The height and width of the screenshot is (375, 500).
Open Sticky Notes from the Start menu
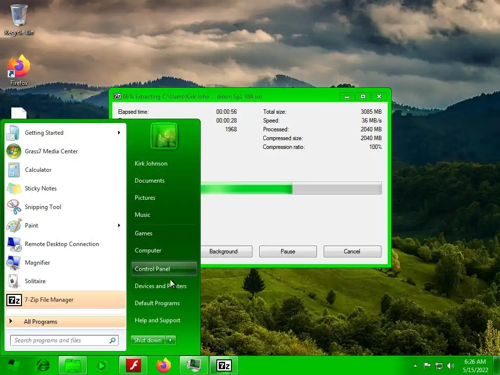click(x=65, y=188)
